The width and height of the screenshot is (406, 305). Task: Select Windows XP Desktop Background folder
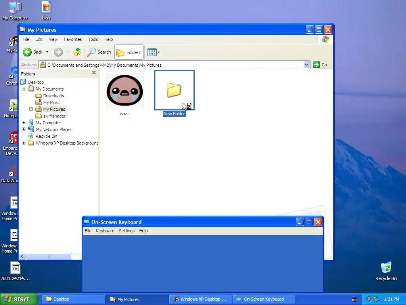pyautogui.click(x=67, y=143)
